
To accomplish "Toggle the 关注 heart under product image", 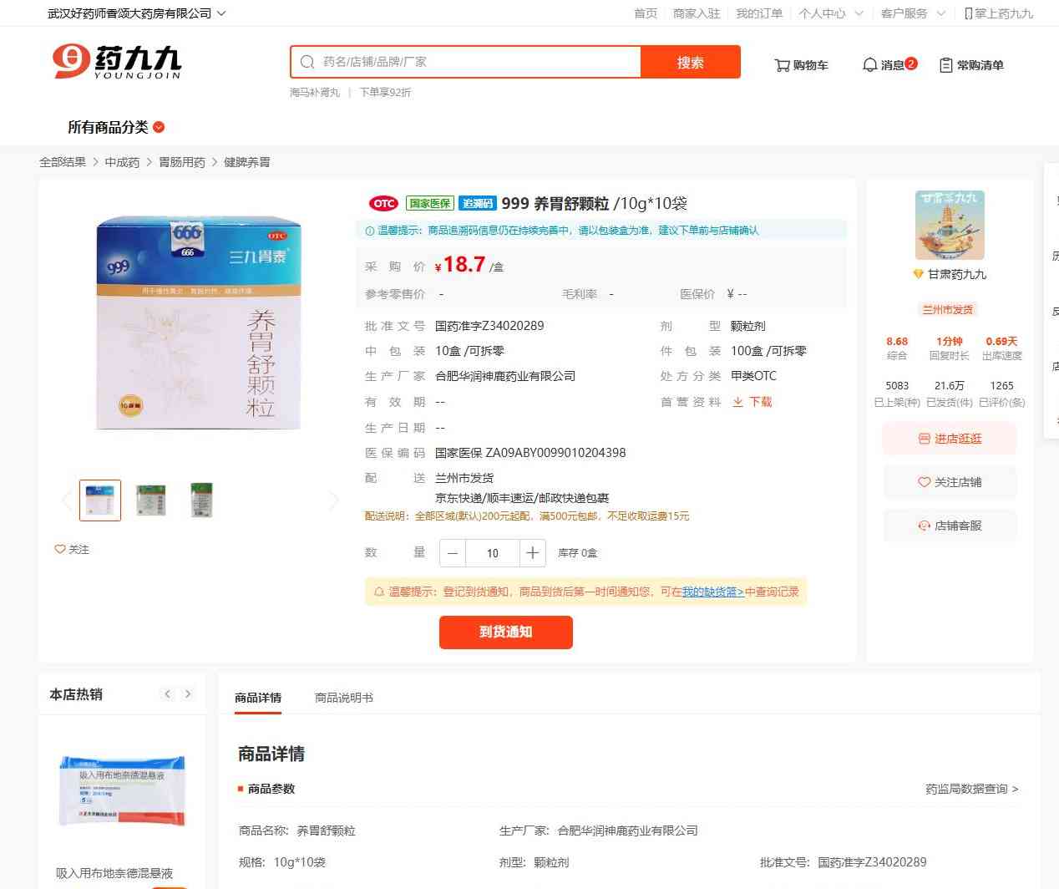I will [60, 549].
